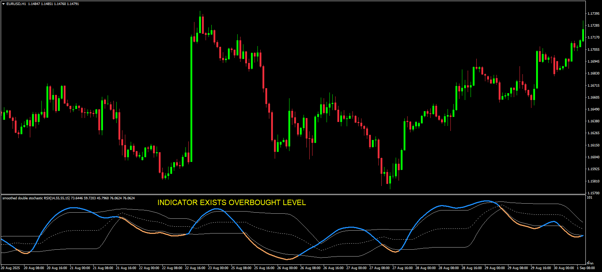The width and height of the screenshot is (602, 272).
Task: Click the 28 Aug 16:00 time label
Action: (x=472, y=268)
